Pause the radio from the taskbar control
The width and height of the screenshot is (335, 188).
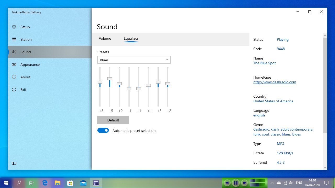coord(236,183)
